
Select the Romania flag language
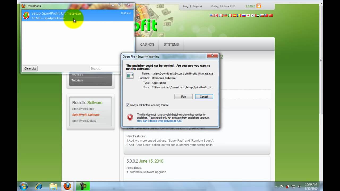[x=239, y=15]
